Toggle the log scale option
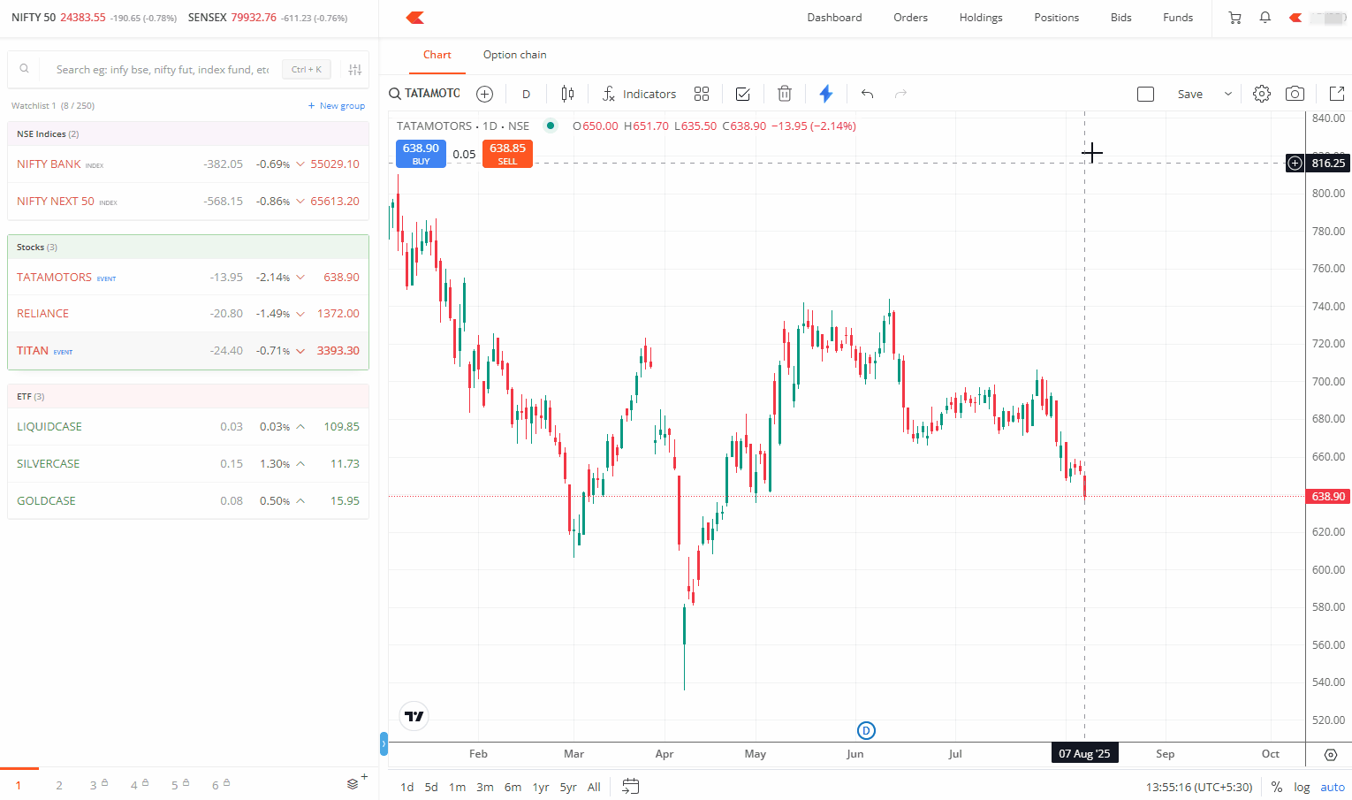Image resolution: width=1352 pixels, height=800 pixels. (x=1302, y=787)
